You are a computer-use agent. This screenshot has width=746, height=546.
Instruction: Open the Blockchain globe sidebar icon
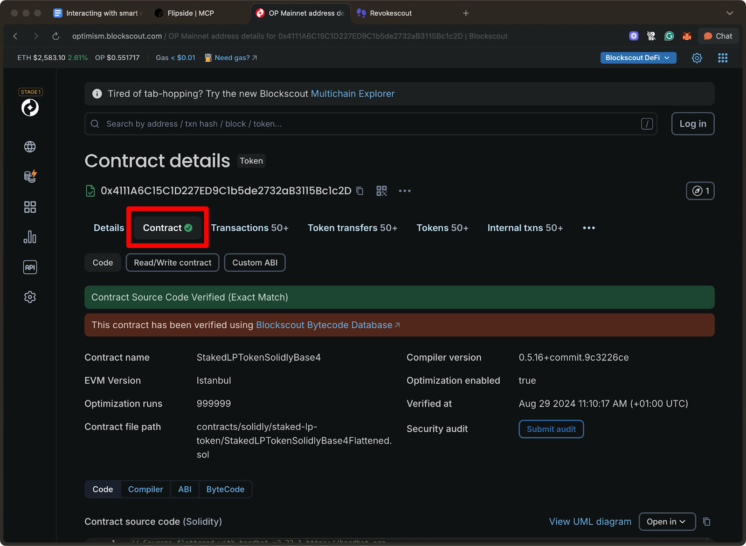30,147
